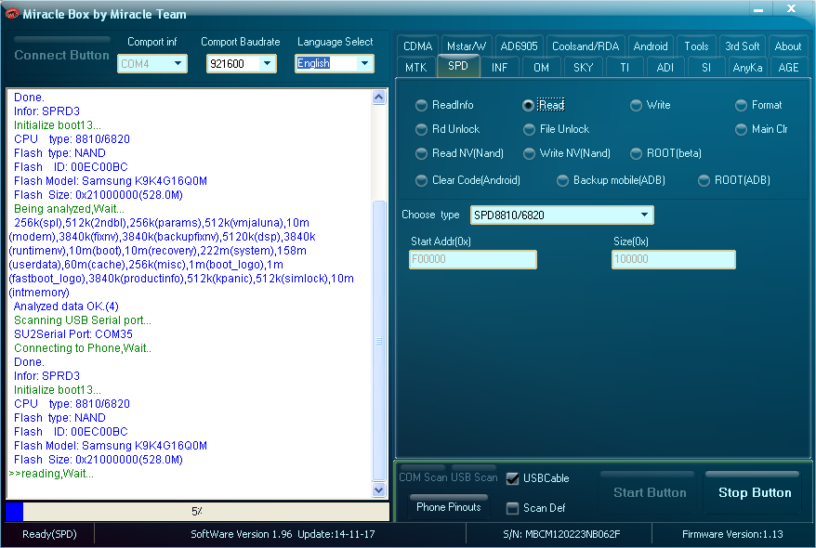Click the 'Analyzed data OK.(4)' log line

coord(66,307)
